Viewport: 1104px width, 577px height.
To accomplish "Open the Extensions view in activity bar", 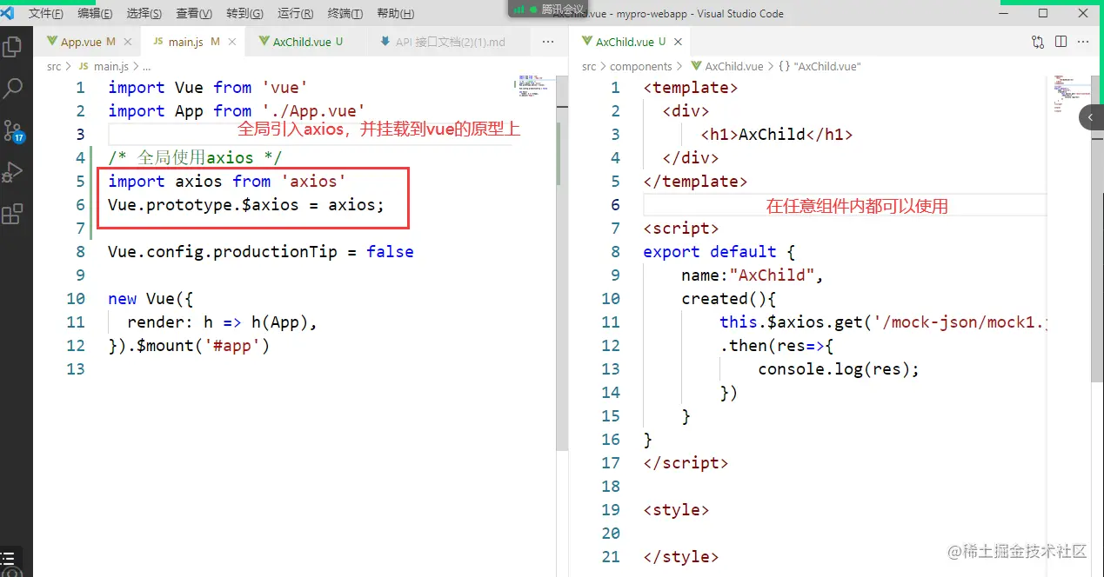I will pos(13,215).
